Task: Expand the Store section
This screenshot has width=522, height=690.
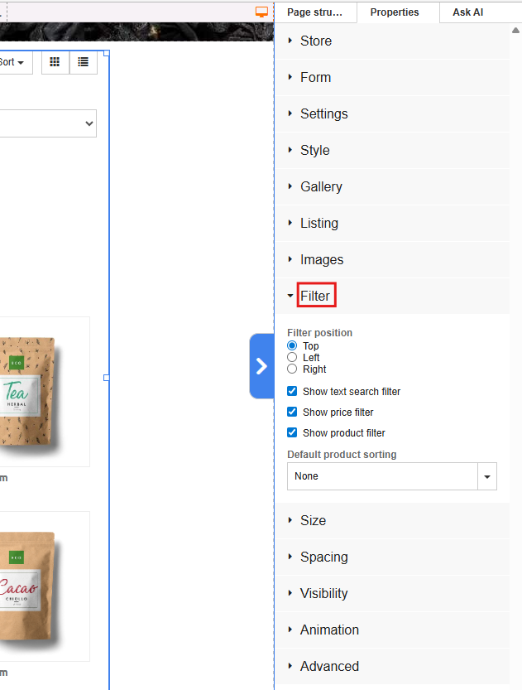Action: [x=315, y=41]
